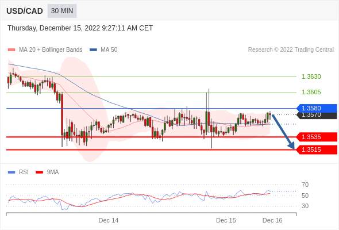Click the 1.3605 resistance level label
The height and width of the screenshot is (230, 339).
click(x=311, y=92)
